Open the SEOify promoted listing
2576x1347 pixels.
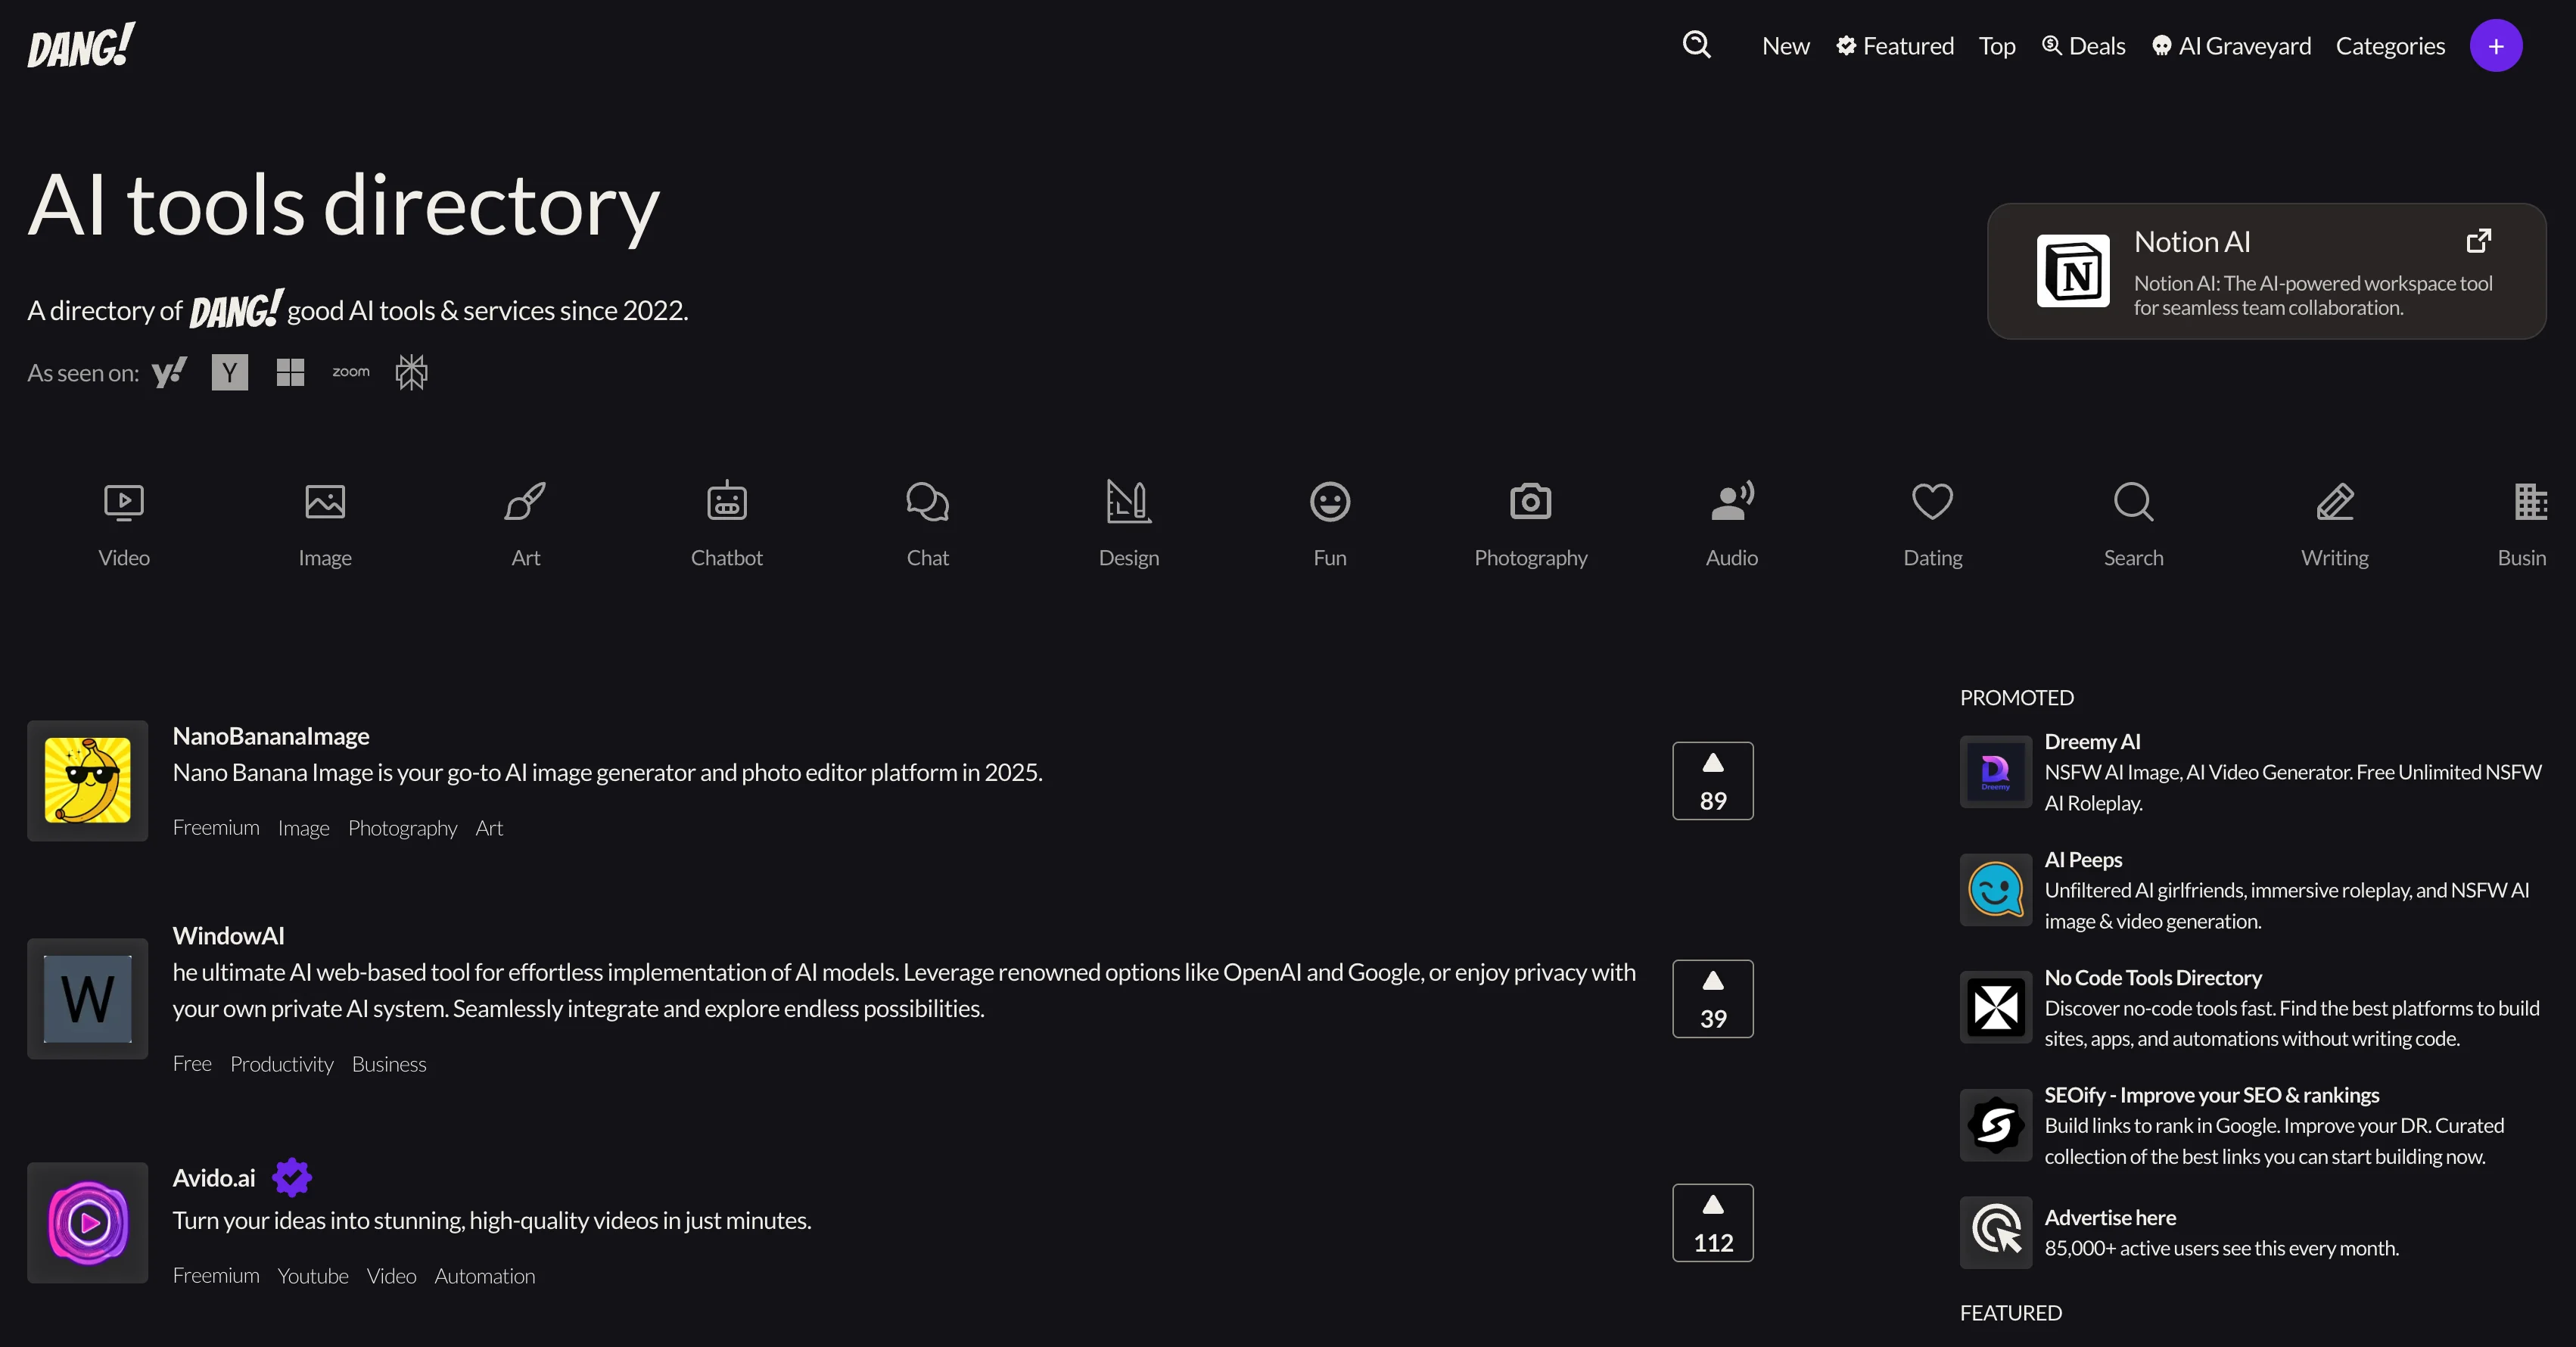coord(2211,1095)
